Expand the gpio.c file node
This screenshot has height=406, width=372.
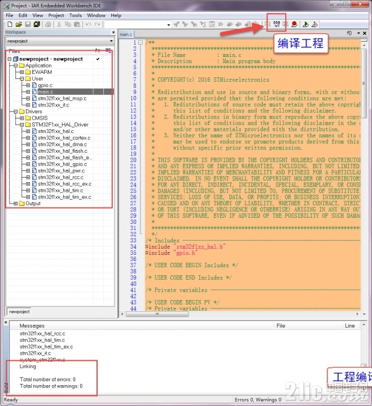point(28,85)
